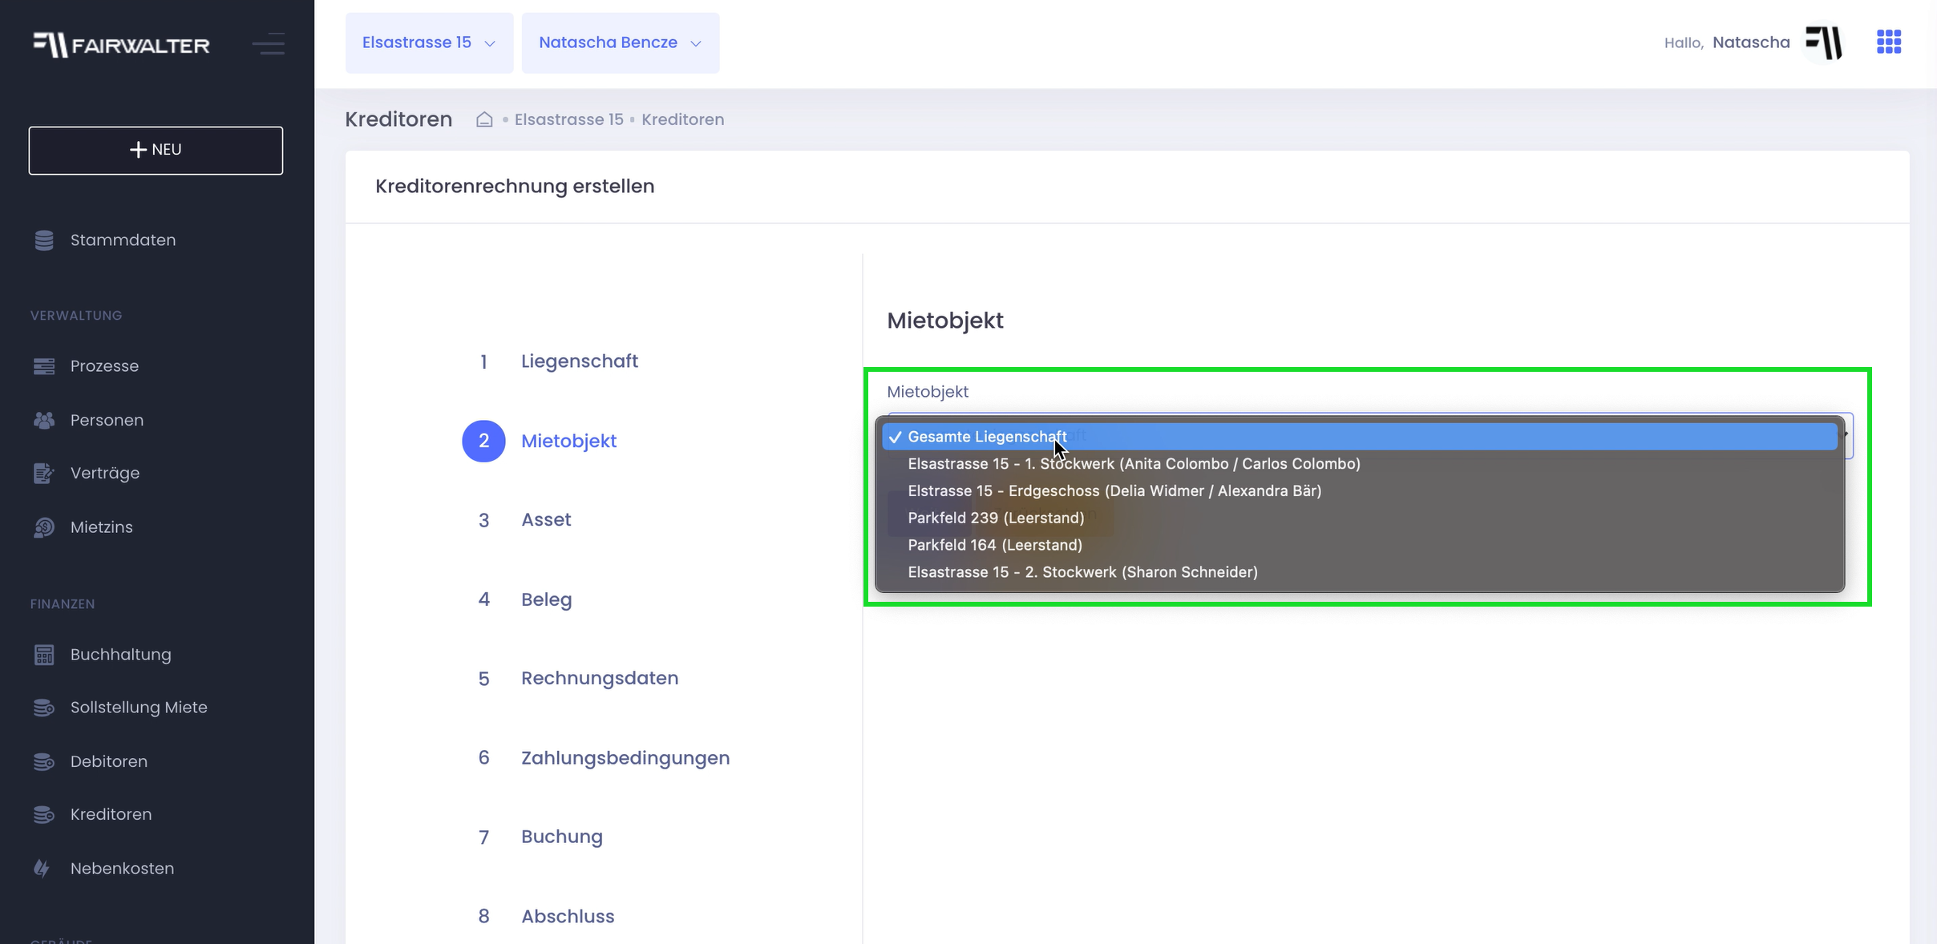The image size is (1937, 944).
Task: Click the Kreditoren coins icon in sidebar
Action: [44, 814]
